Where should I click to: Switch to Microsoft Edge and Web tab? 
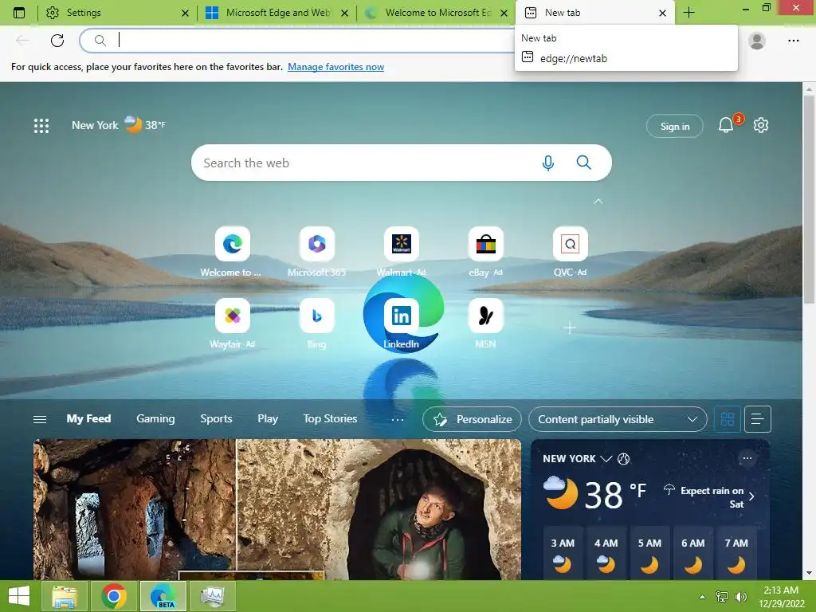(277, 13)
